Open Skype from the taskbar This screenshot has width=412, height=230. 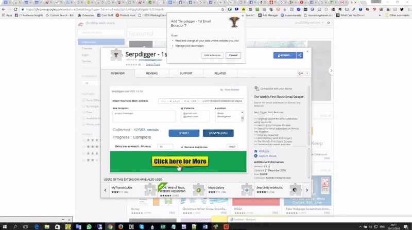click(142, 226)
